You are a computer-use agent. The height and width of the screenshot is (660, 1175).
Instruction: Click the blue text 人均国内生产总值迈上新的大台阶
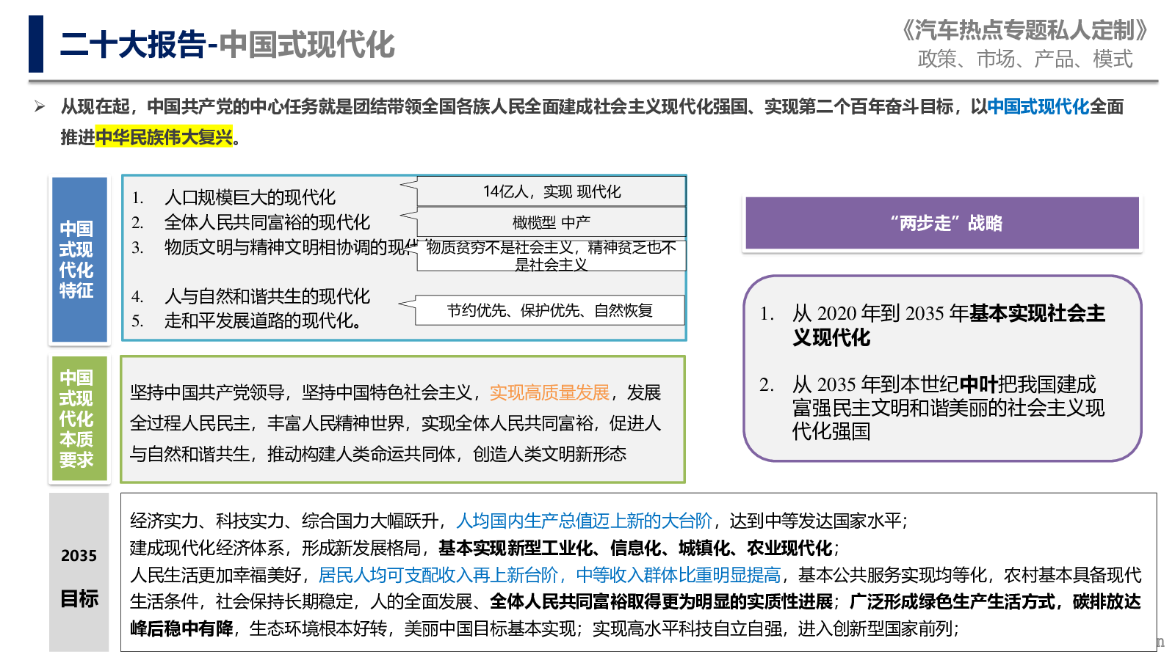click(x=585, y=521)
